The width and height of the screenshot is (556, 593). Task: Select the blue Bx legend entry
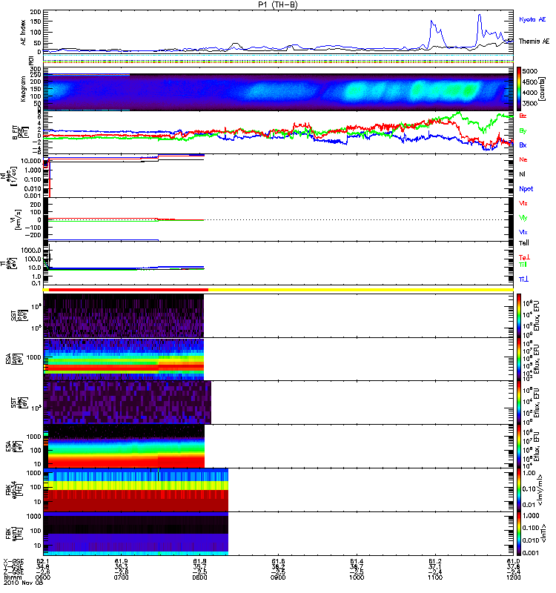[523, 145]
